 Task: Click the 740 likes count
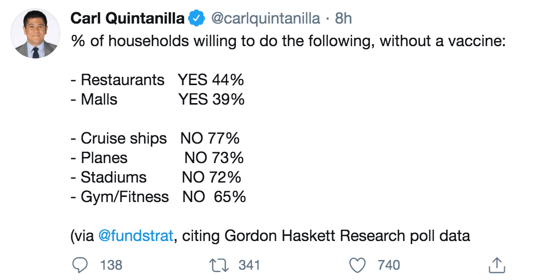click(x=388, y=265)
